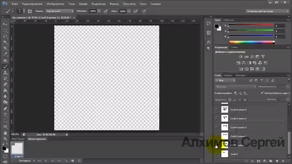Screen dimensions: 292x164
Task: Open the layer blending mode dropdown
Action: pos(235,87)
